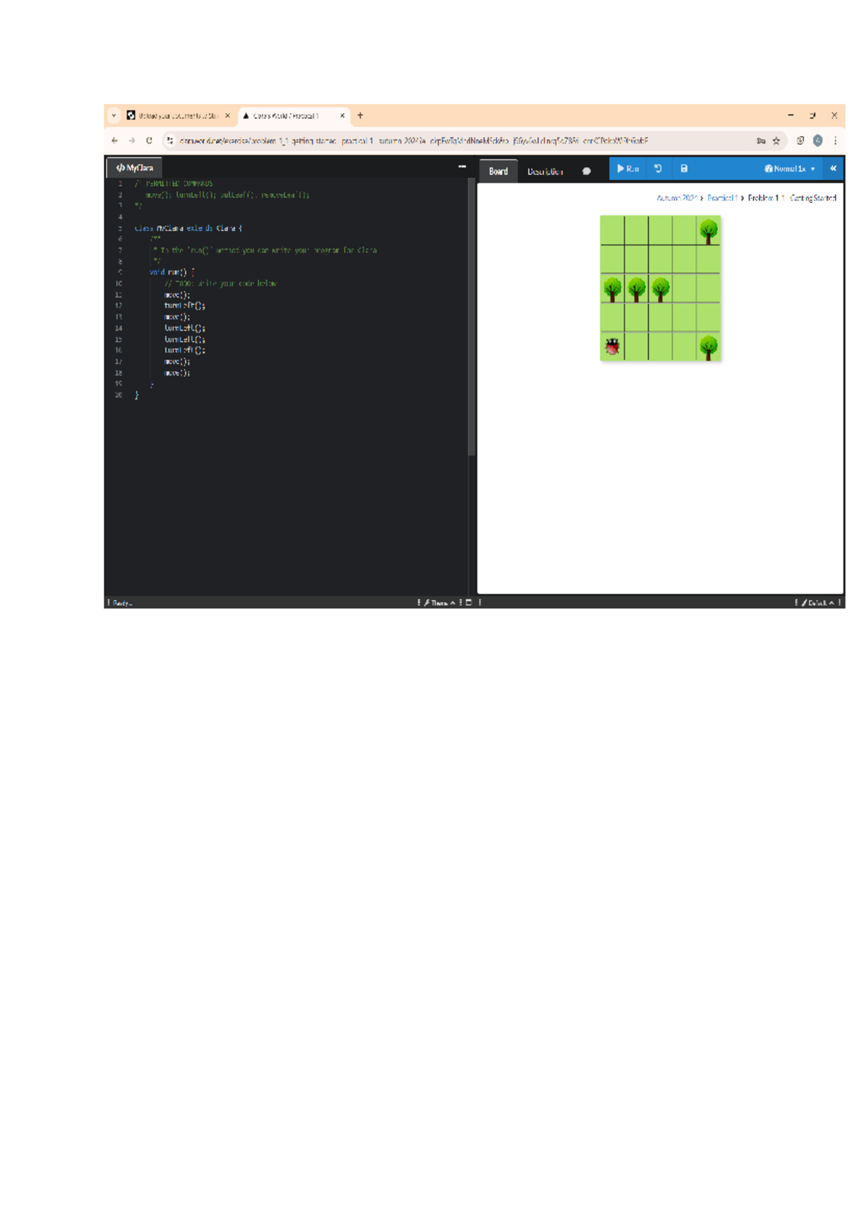Click the ladybug Clara on the board
Screen dimensions: 860x1216
click(x=612, y=347)
